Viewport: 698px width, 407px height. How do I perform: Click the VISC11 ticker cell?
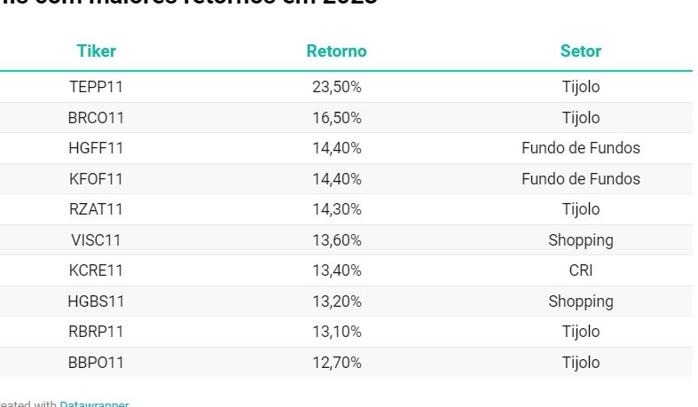coord(96,240)
